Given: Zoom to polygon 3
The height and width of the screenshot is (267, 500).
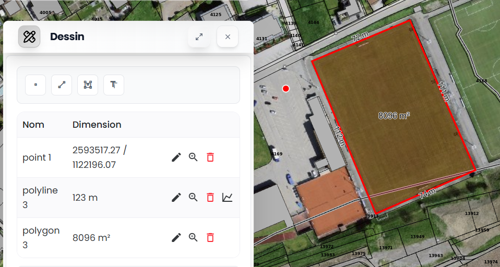Looking at the screenshot, I should 193,238.
